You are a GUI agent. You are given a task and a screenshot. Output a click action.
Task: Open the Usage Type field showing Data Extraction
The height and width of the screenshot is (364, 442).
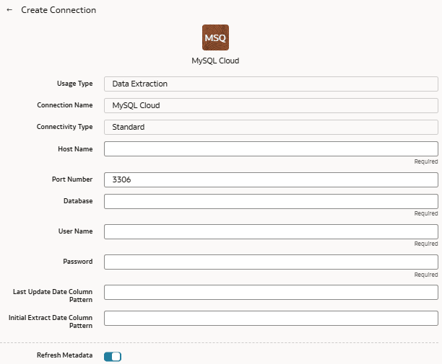(x=271, y=84)
